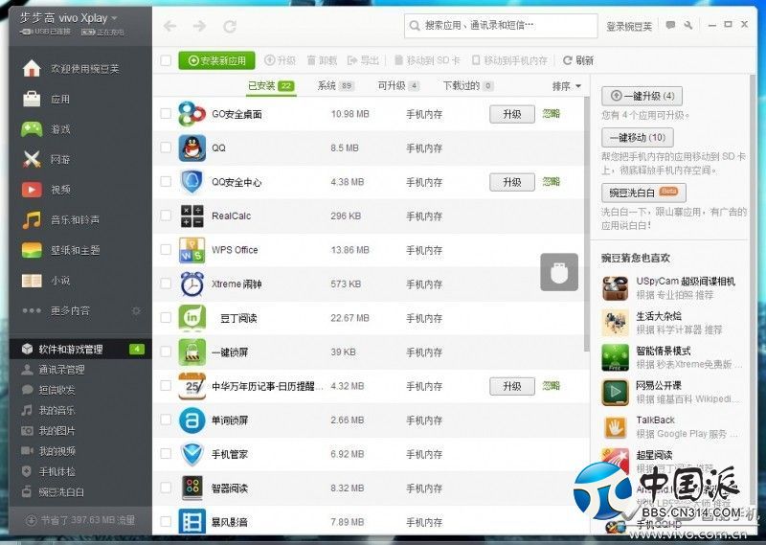Switch to the 下载过的 tab
The width and height of the screenshot is (766, 545).
pos(468,86)
